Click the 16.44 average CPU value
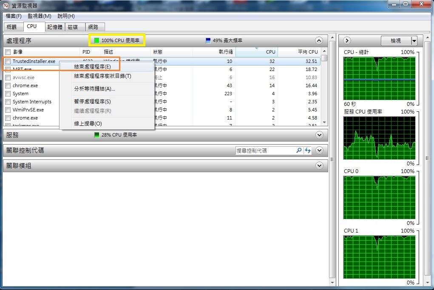 tap(311, 85)
